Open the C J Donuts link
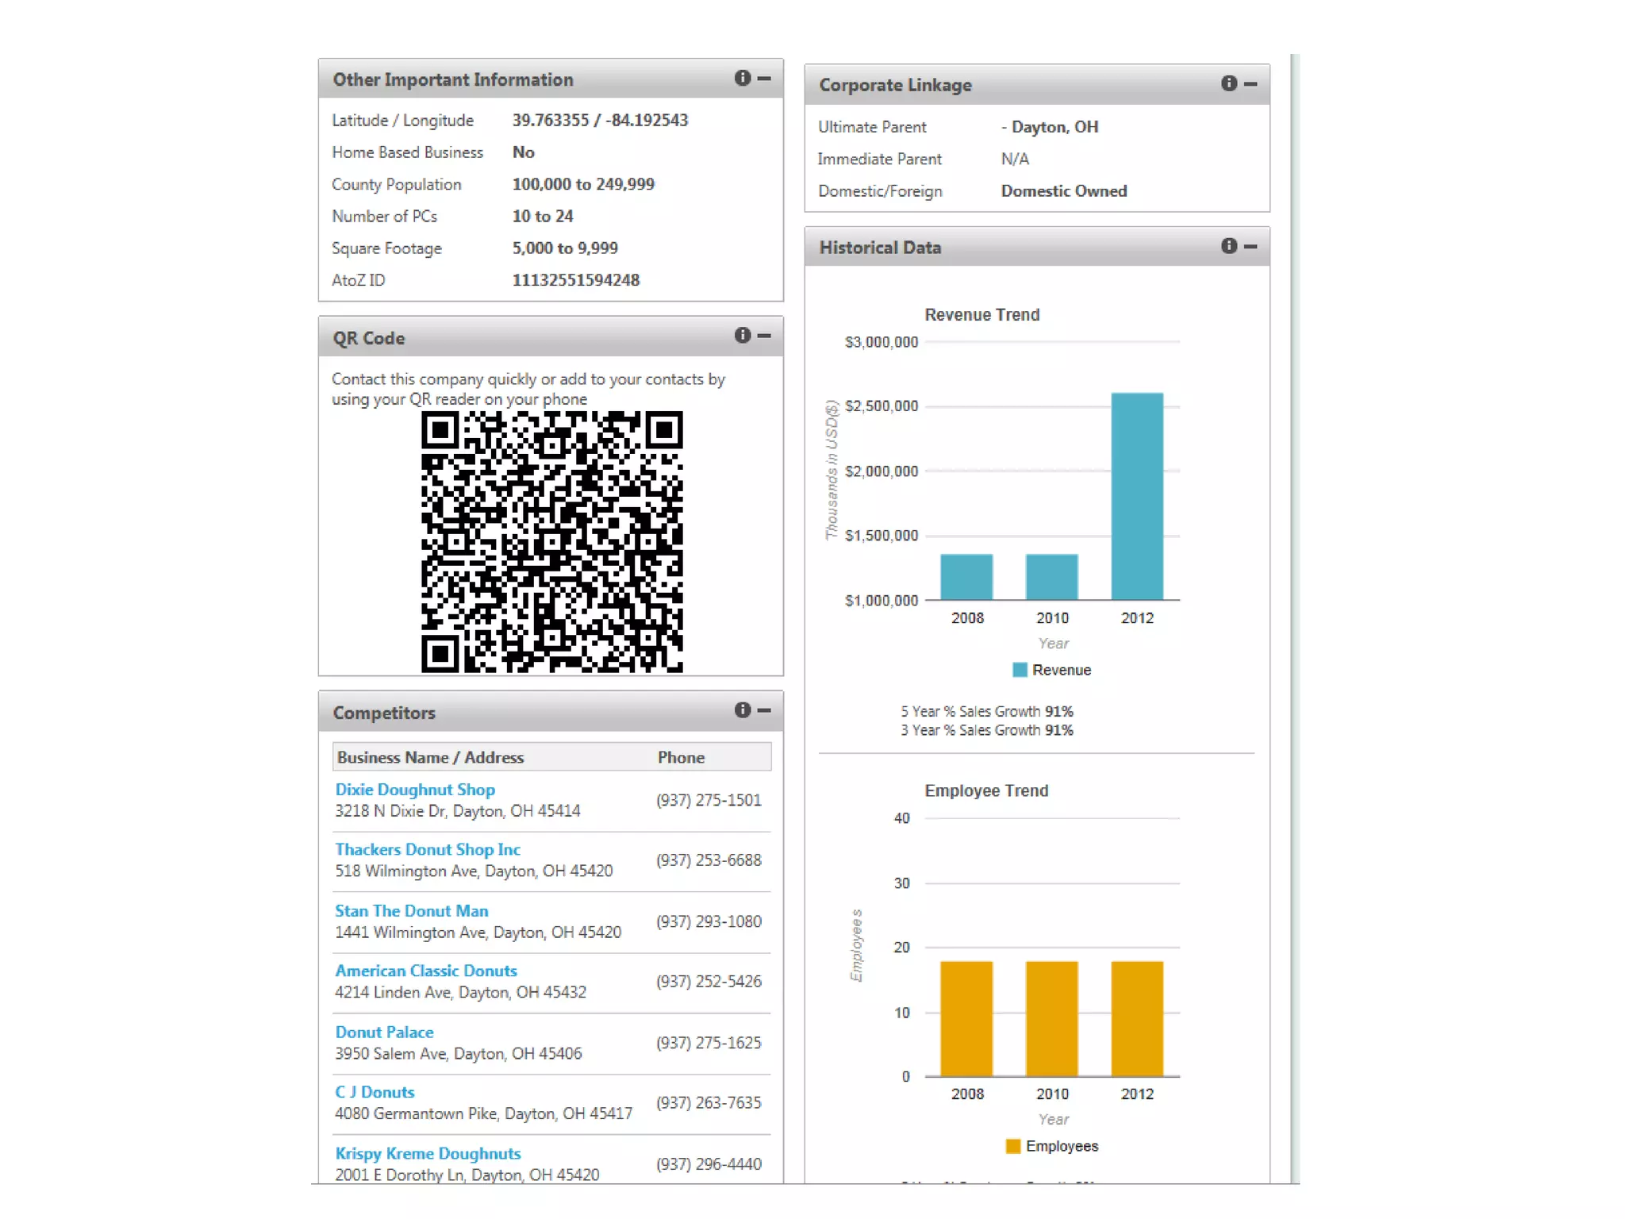 coord(375,1092)
